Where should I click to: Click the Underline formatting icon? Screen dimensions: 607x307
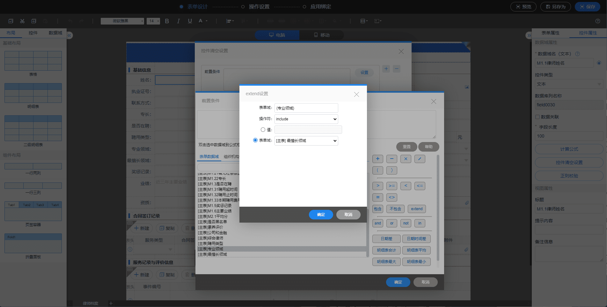190,21
